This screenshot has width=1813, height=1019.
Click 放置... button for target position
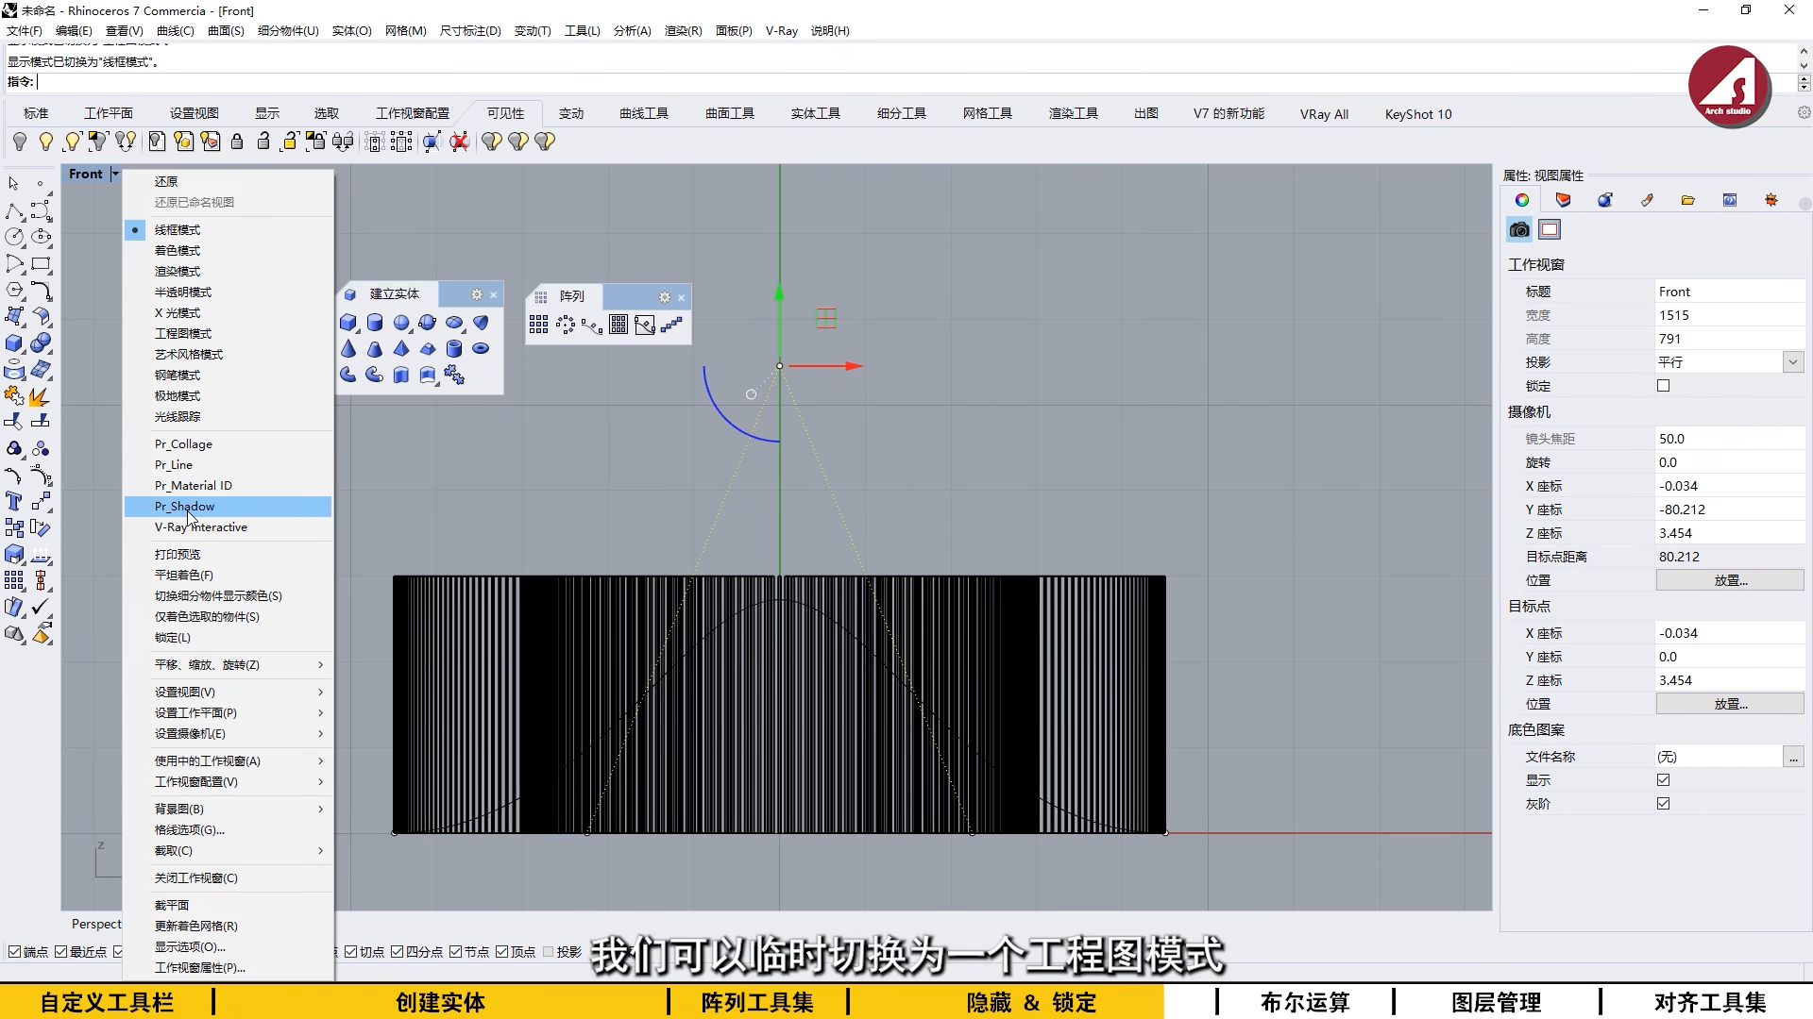click(1730, 704)
